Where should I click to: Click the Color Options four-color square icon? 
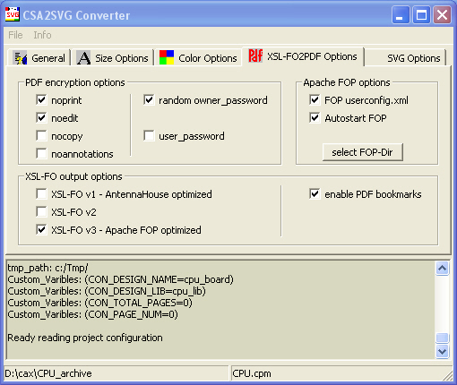[x=167, y=57]
